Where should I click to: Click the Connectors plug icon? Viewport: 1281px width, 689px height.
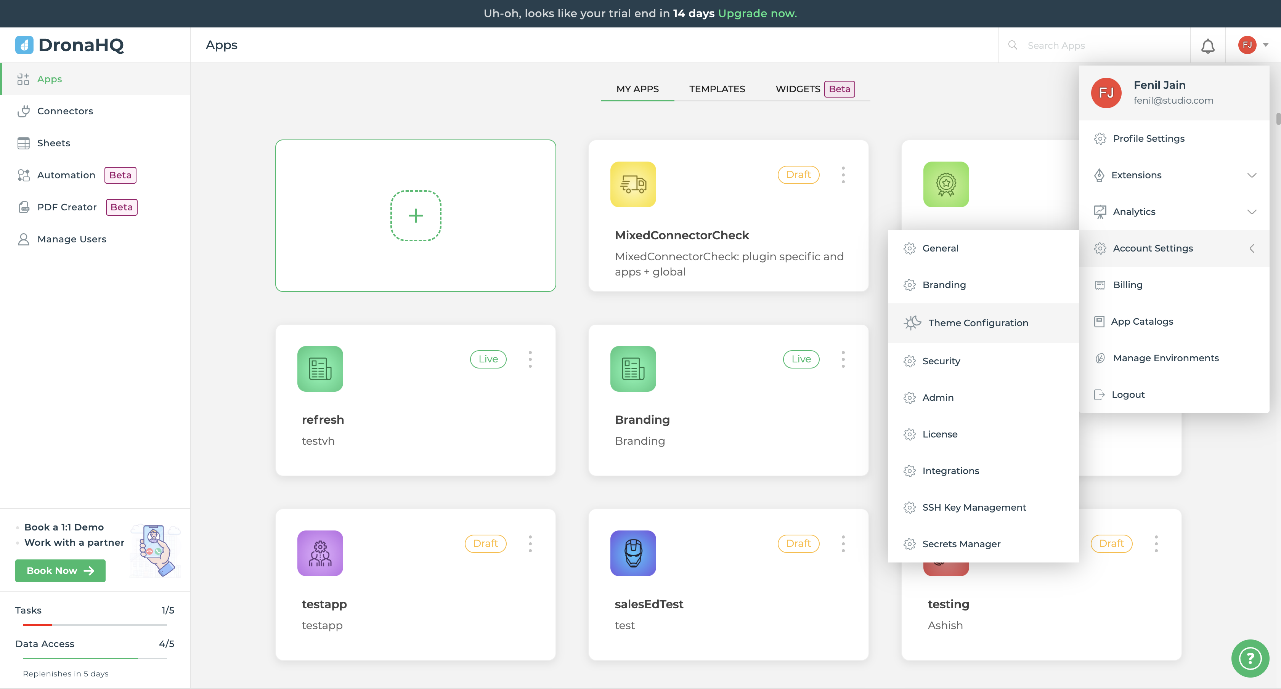pyautogui.click(x=23, y=111)
